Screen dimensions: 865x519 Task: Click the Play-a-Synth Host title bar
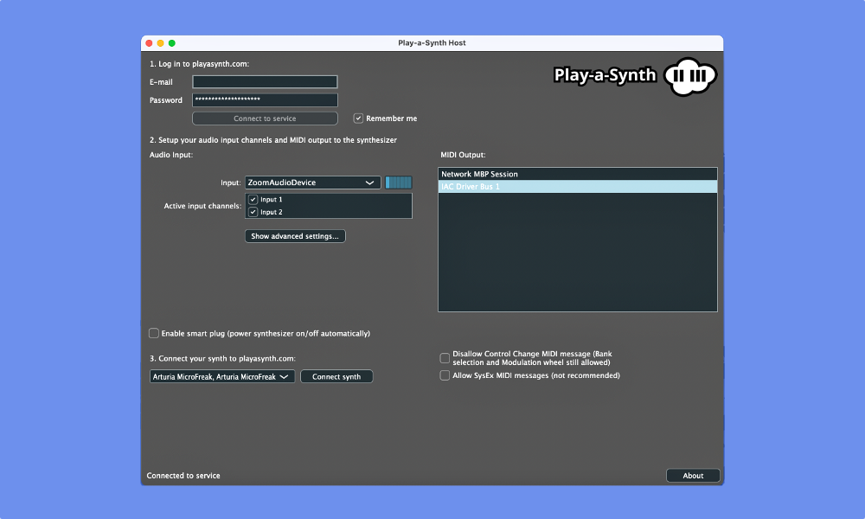pyautogui.click(x=432, y=43)
